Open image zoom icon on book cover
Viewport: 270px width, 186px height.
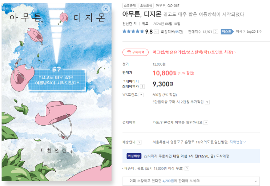click(x=106, y=9)
